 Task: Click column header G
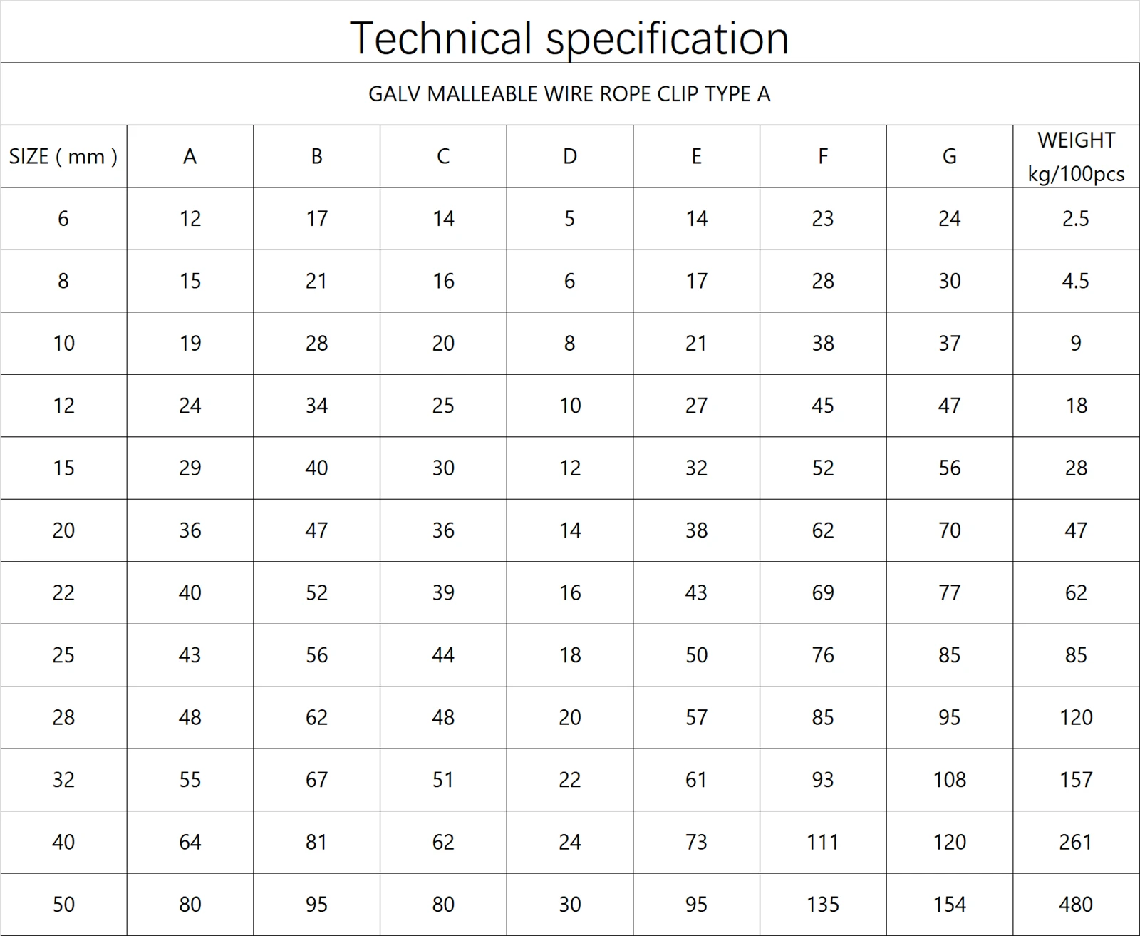point(949,157)
